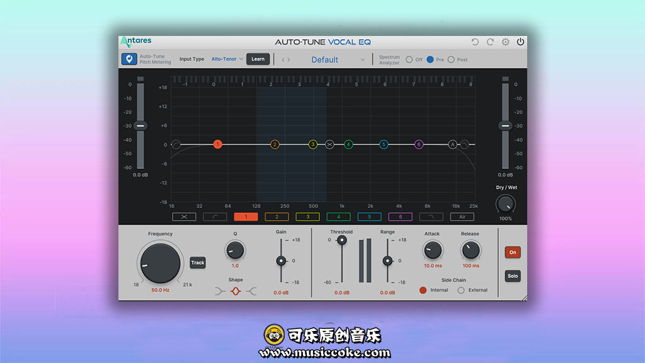The height and width of the screenshot is (363, 645).
Task: Select the high-pass filter node on the graph
Action: [x=176, y=144]
